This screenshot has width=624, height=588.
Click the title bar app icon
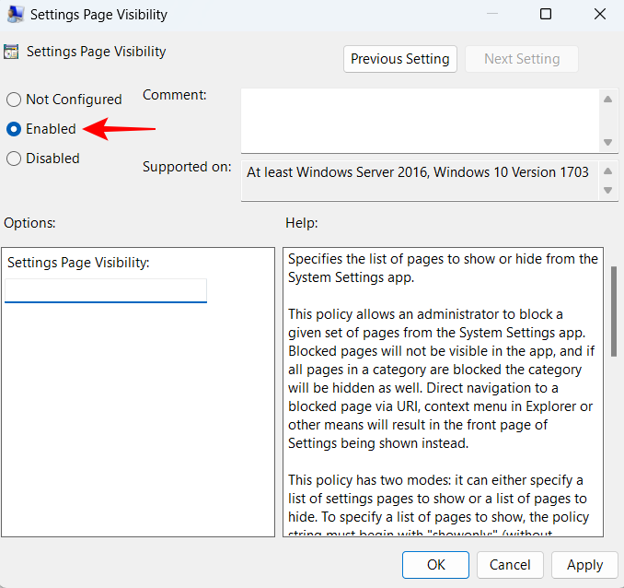[16, 14]
